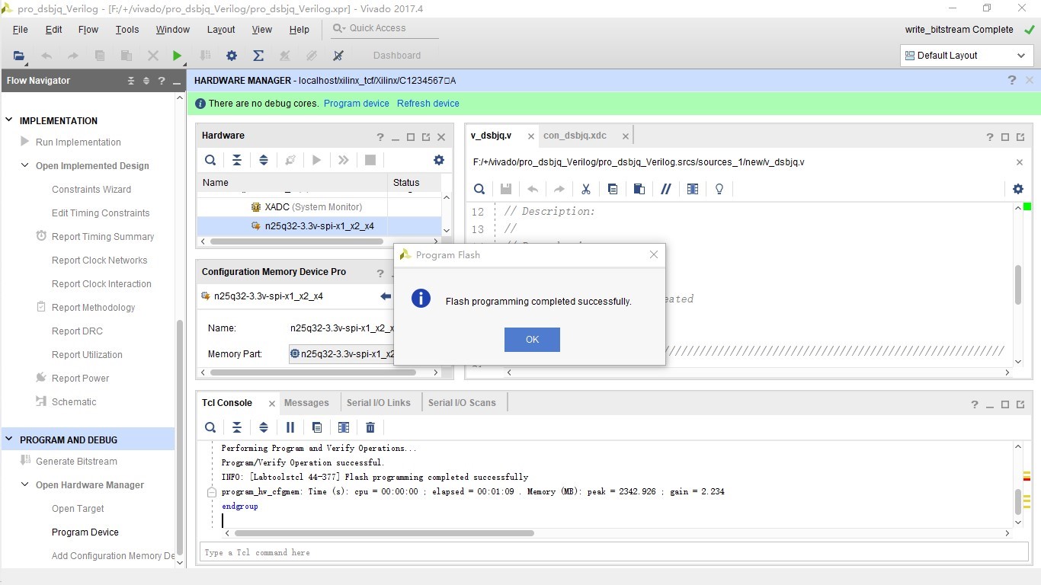Close the v_dsbjq.v editor tab
This screenshot has height=585, width=1041.
pos(531,136)
